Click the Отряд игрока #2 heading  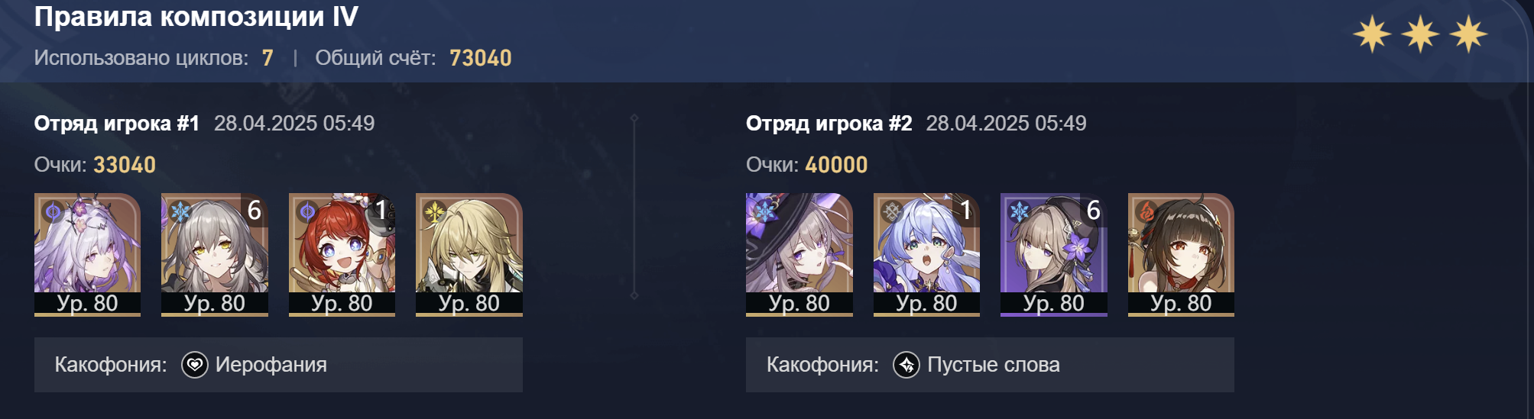pyautogui.click(x=829, y=123)
